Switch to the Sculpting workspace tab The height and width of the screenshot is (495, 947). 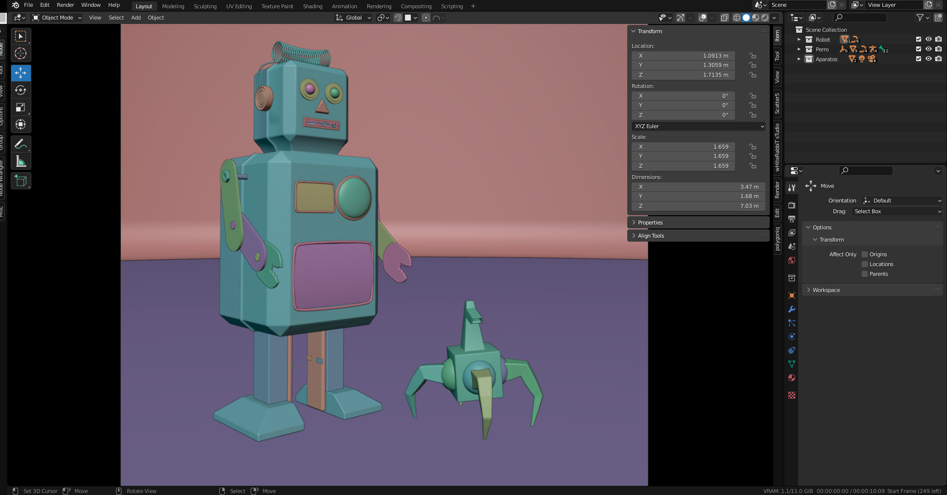click(x=205, y=6)
